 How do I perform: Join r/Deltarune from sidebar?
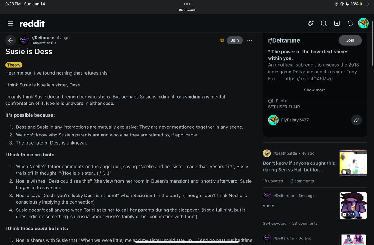[x=350, y=40]
